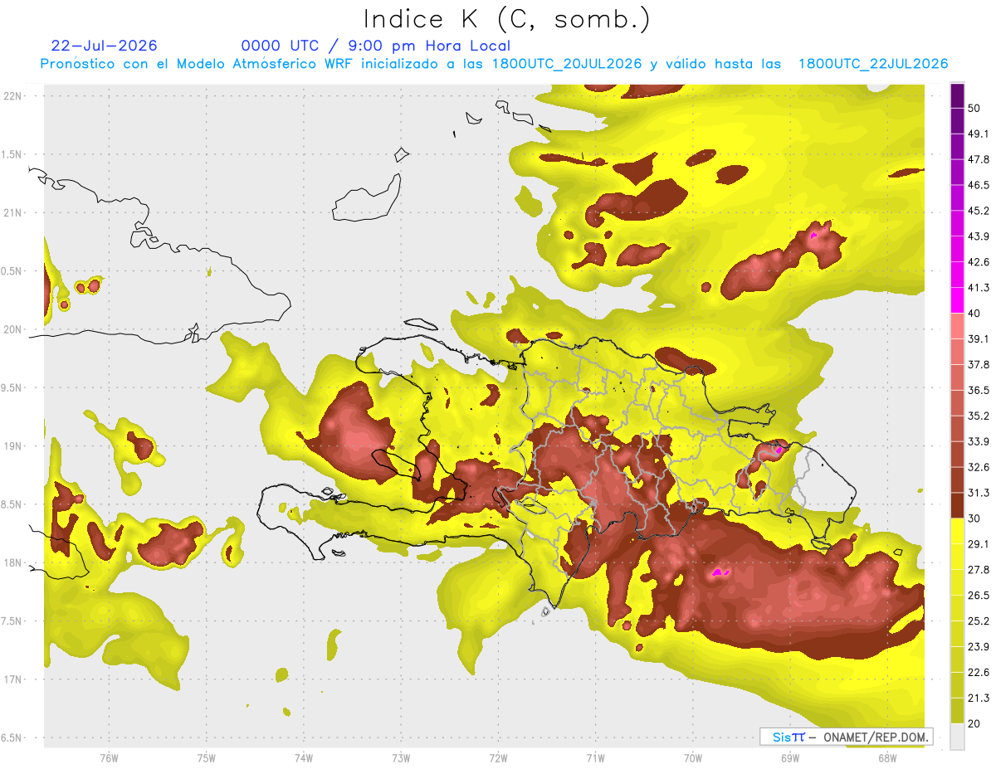
Task: Click the '42.6' colorbar label
Action: pyautogui.click(x=978, y=262)
